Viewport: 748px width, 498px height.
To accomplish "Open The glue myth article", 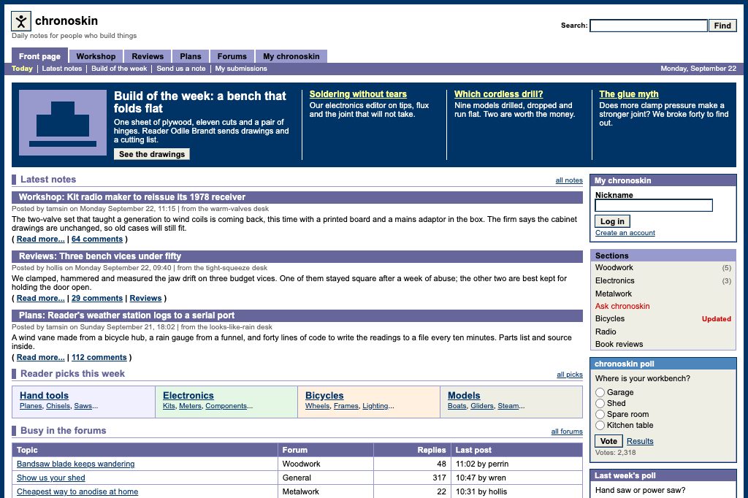I will (629, 94).
